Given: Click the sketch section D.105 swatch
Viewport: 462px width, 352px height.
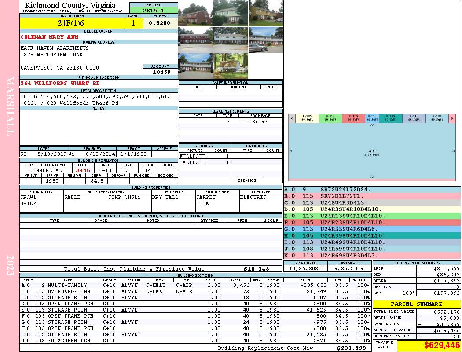Looking at the screenshot, I should tap(307, 118).
